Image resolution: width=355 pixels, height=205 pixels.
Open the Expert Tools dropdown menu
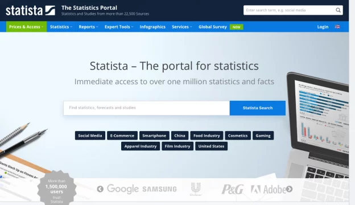click(119, 27)
